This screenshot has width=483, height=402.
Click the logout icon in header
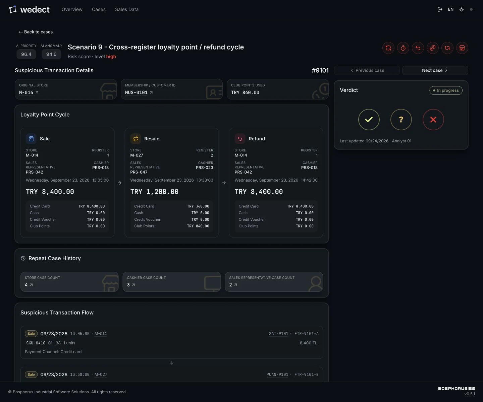(440, 9)
